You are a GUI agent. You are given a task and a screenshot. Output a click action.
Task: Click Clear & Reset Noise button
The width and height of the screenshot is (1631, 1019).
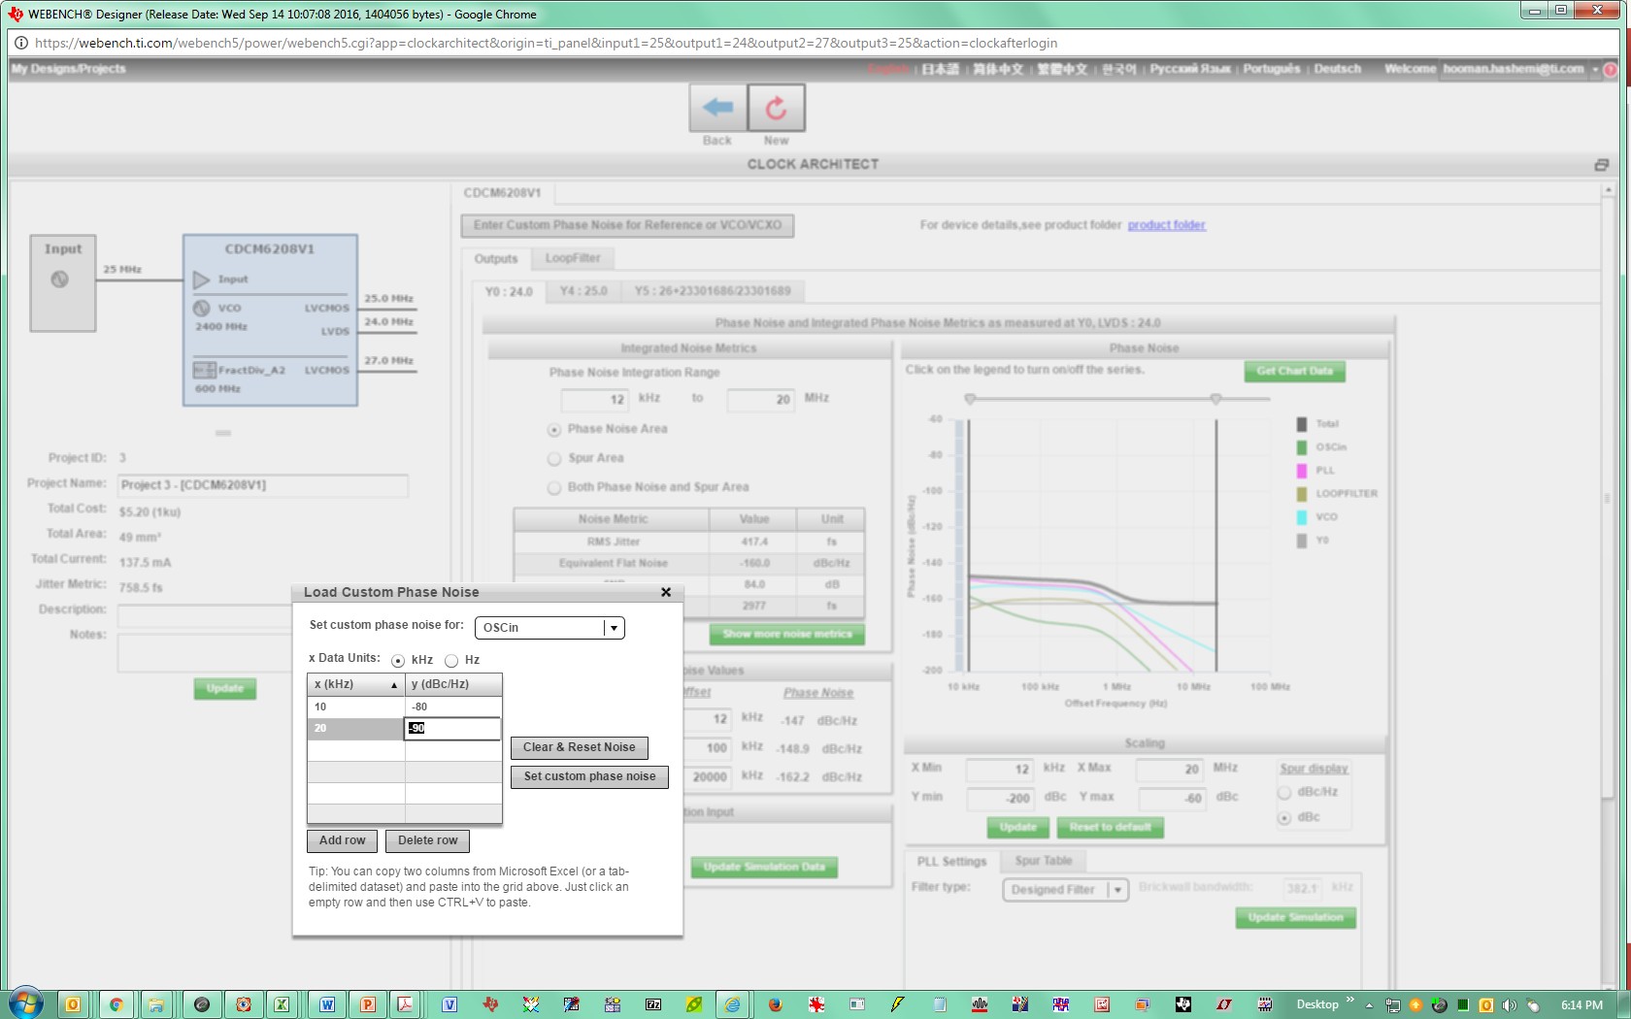(579, 747)
